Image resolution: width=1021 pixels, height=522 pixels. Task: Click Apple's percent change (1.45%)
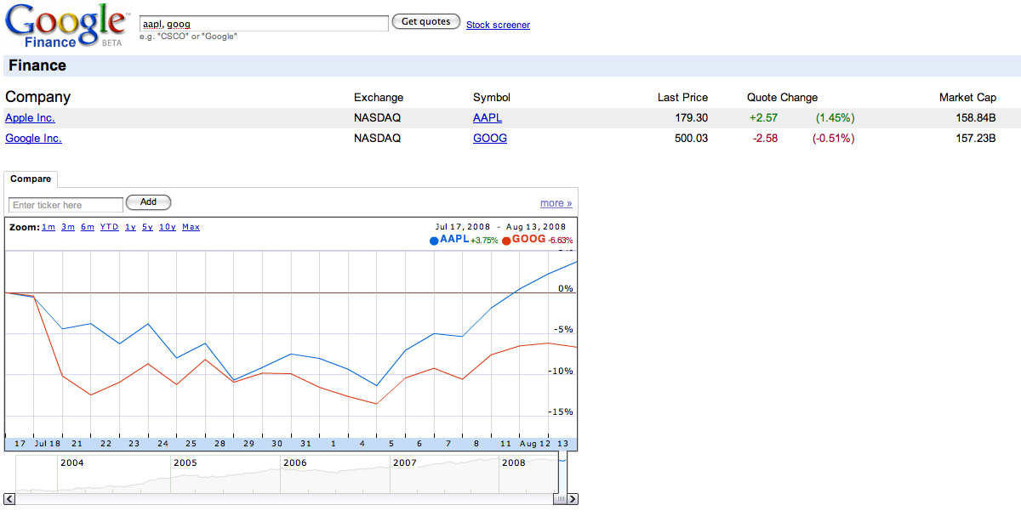pos(835,118)
